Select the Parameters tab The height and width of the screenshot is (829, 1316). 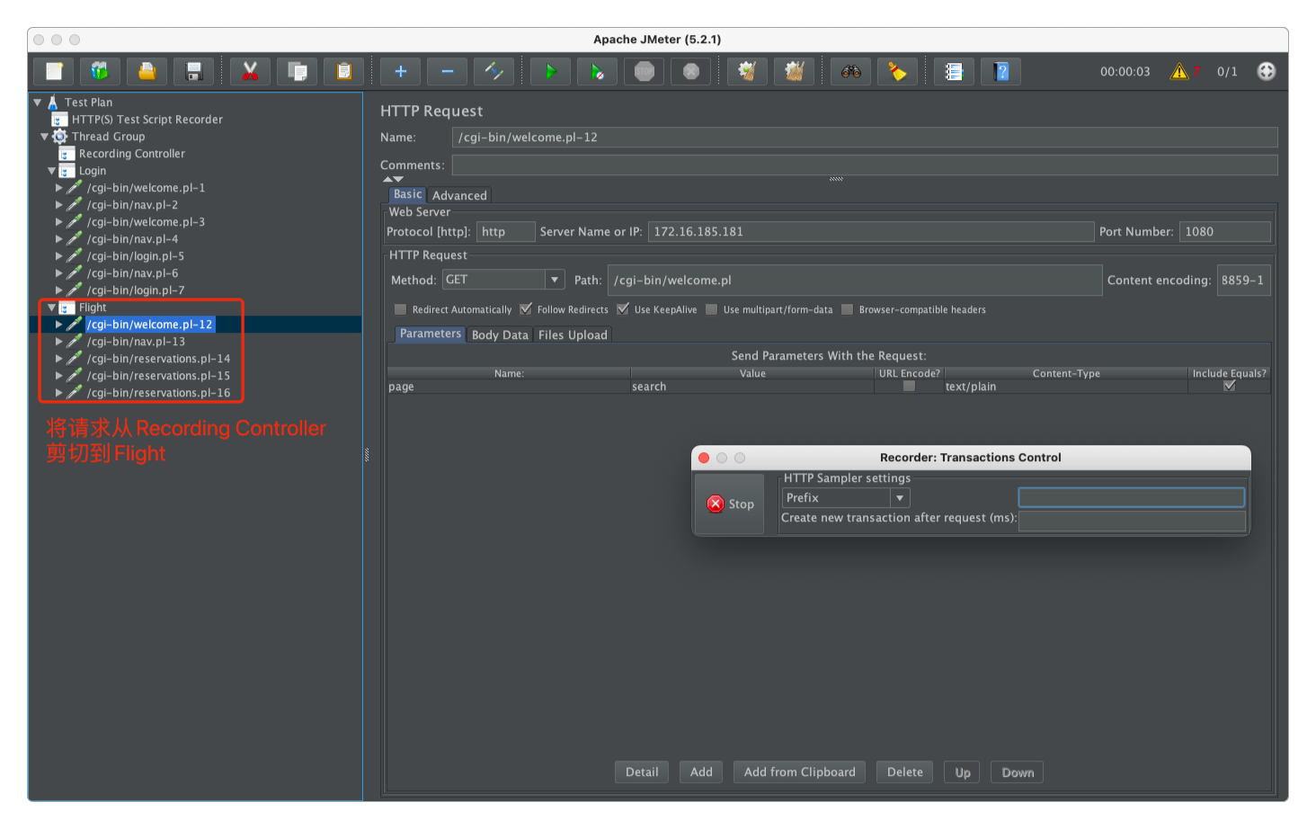431,334
